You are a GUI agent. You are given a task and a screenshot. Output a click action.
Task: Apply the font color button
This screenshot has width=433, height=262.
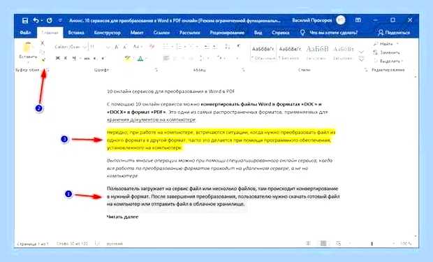[x=140, y=58]
